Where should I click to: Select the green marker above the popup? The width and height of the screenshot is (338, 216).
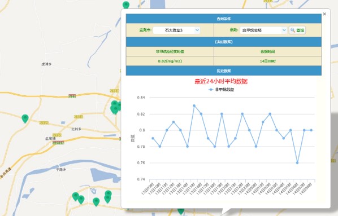[126, 5]
